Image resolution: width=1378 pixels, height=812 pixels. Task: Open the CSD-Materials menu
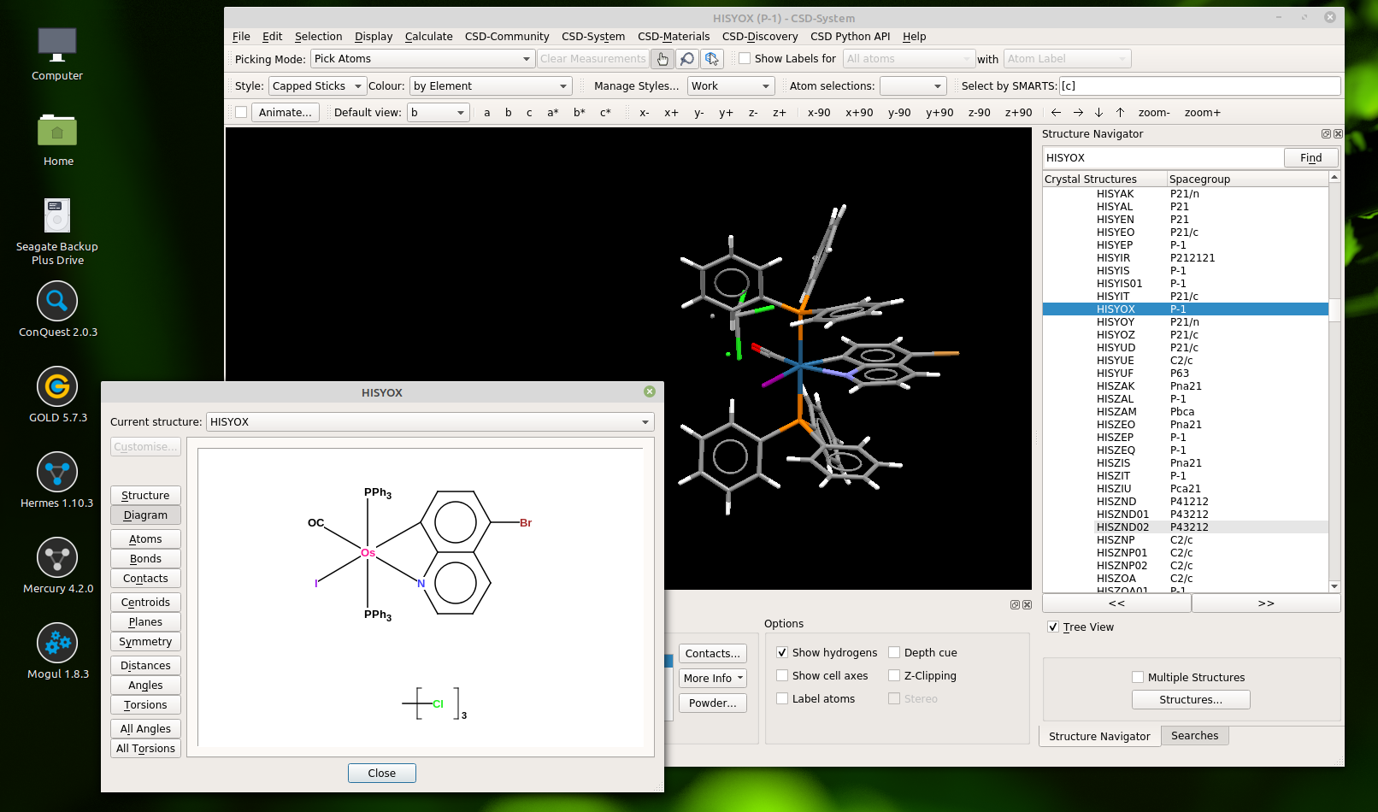[x=673, y=37]
